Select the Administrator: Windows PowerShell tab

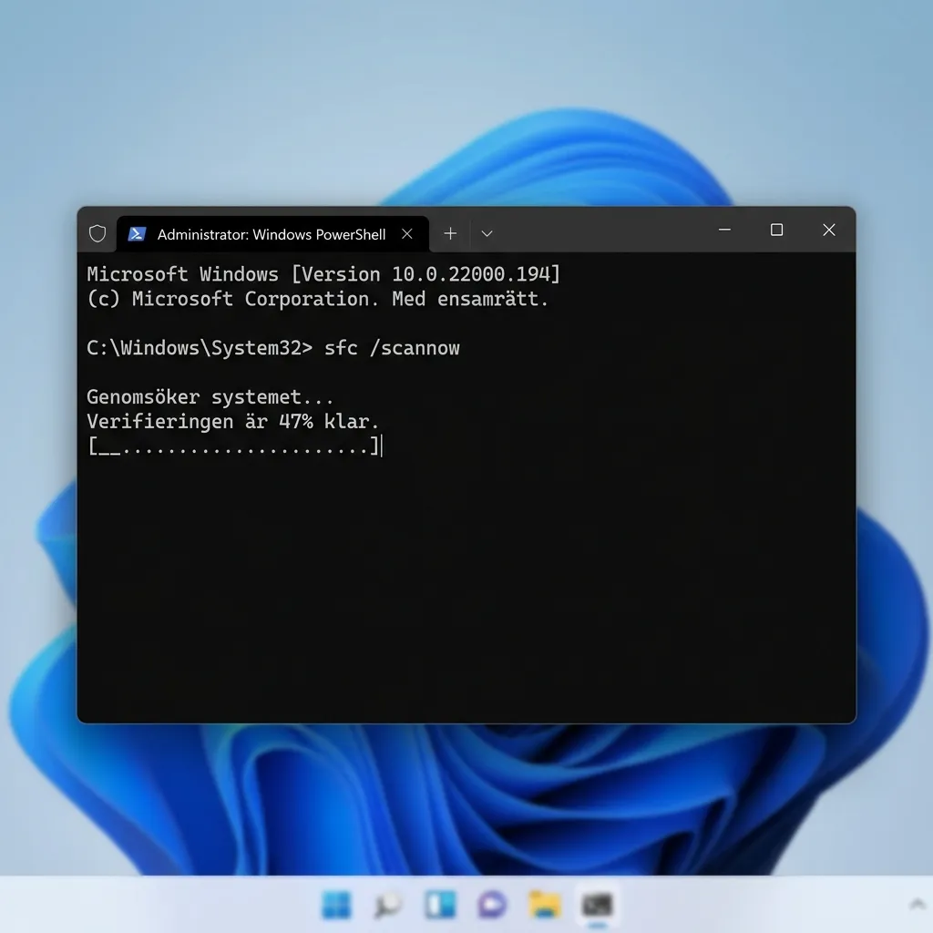pos(272,234)
